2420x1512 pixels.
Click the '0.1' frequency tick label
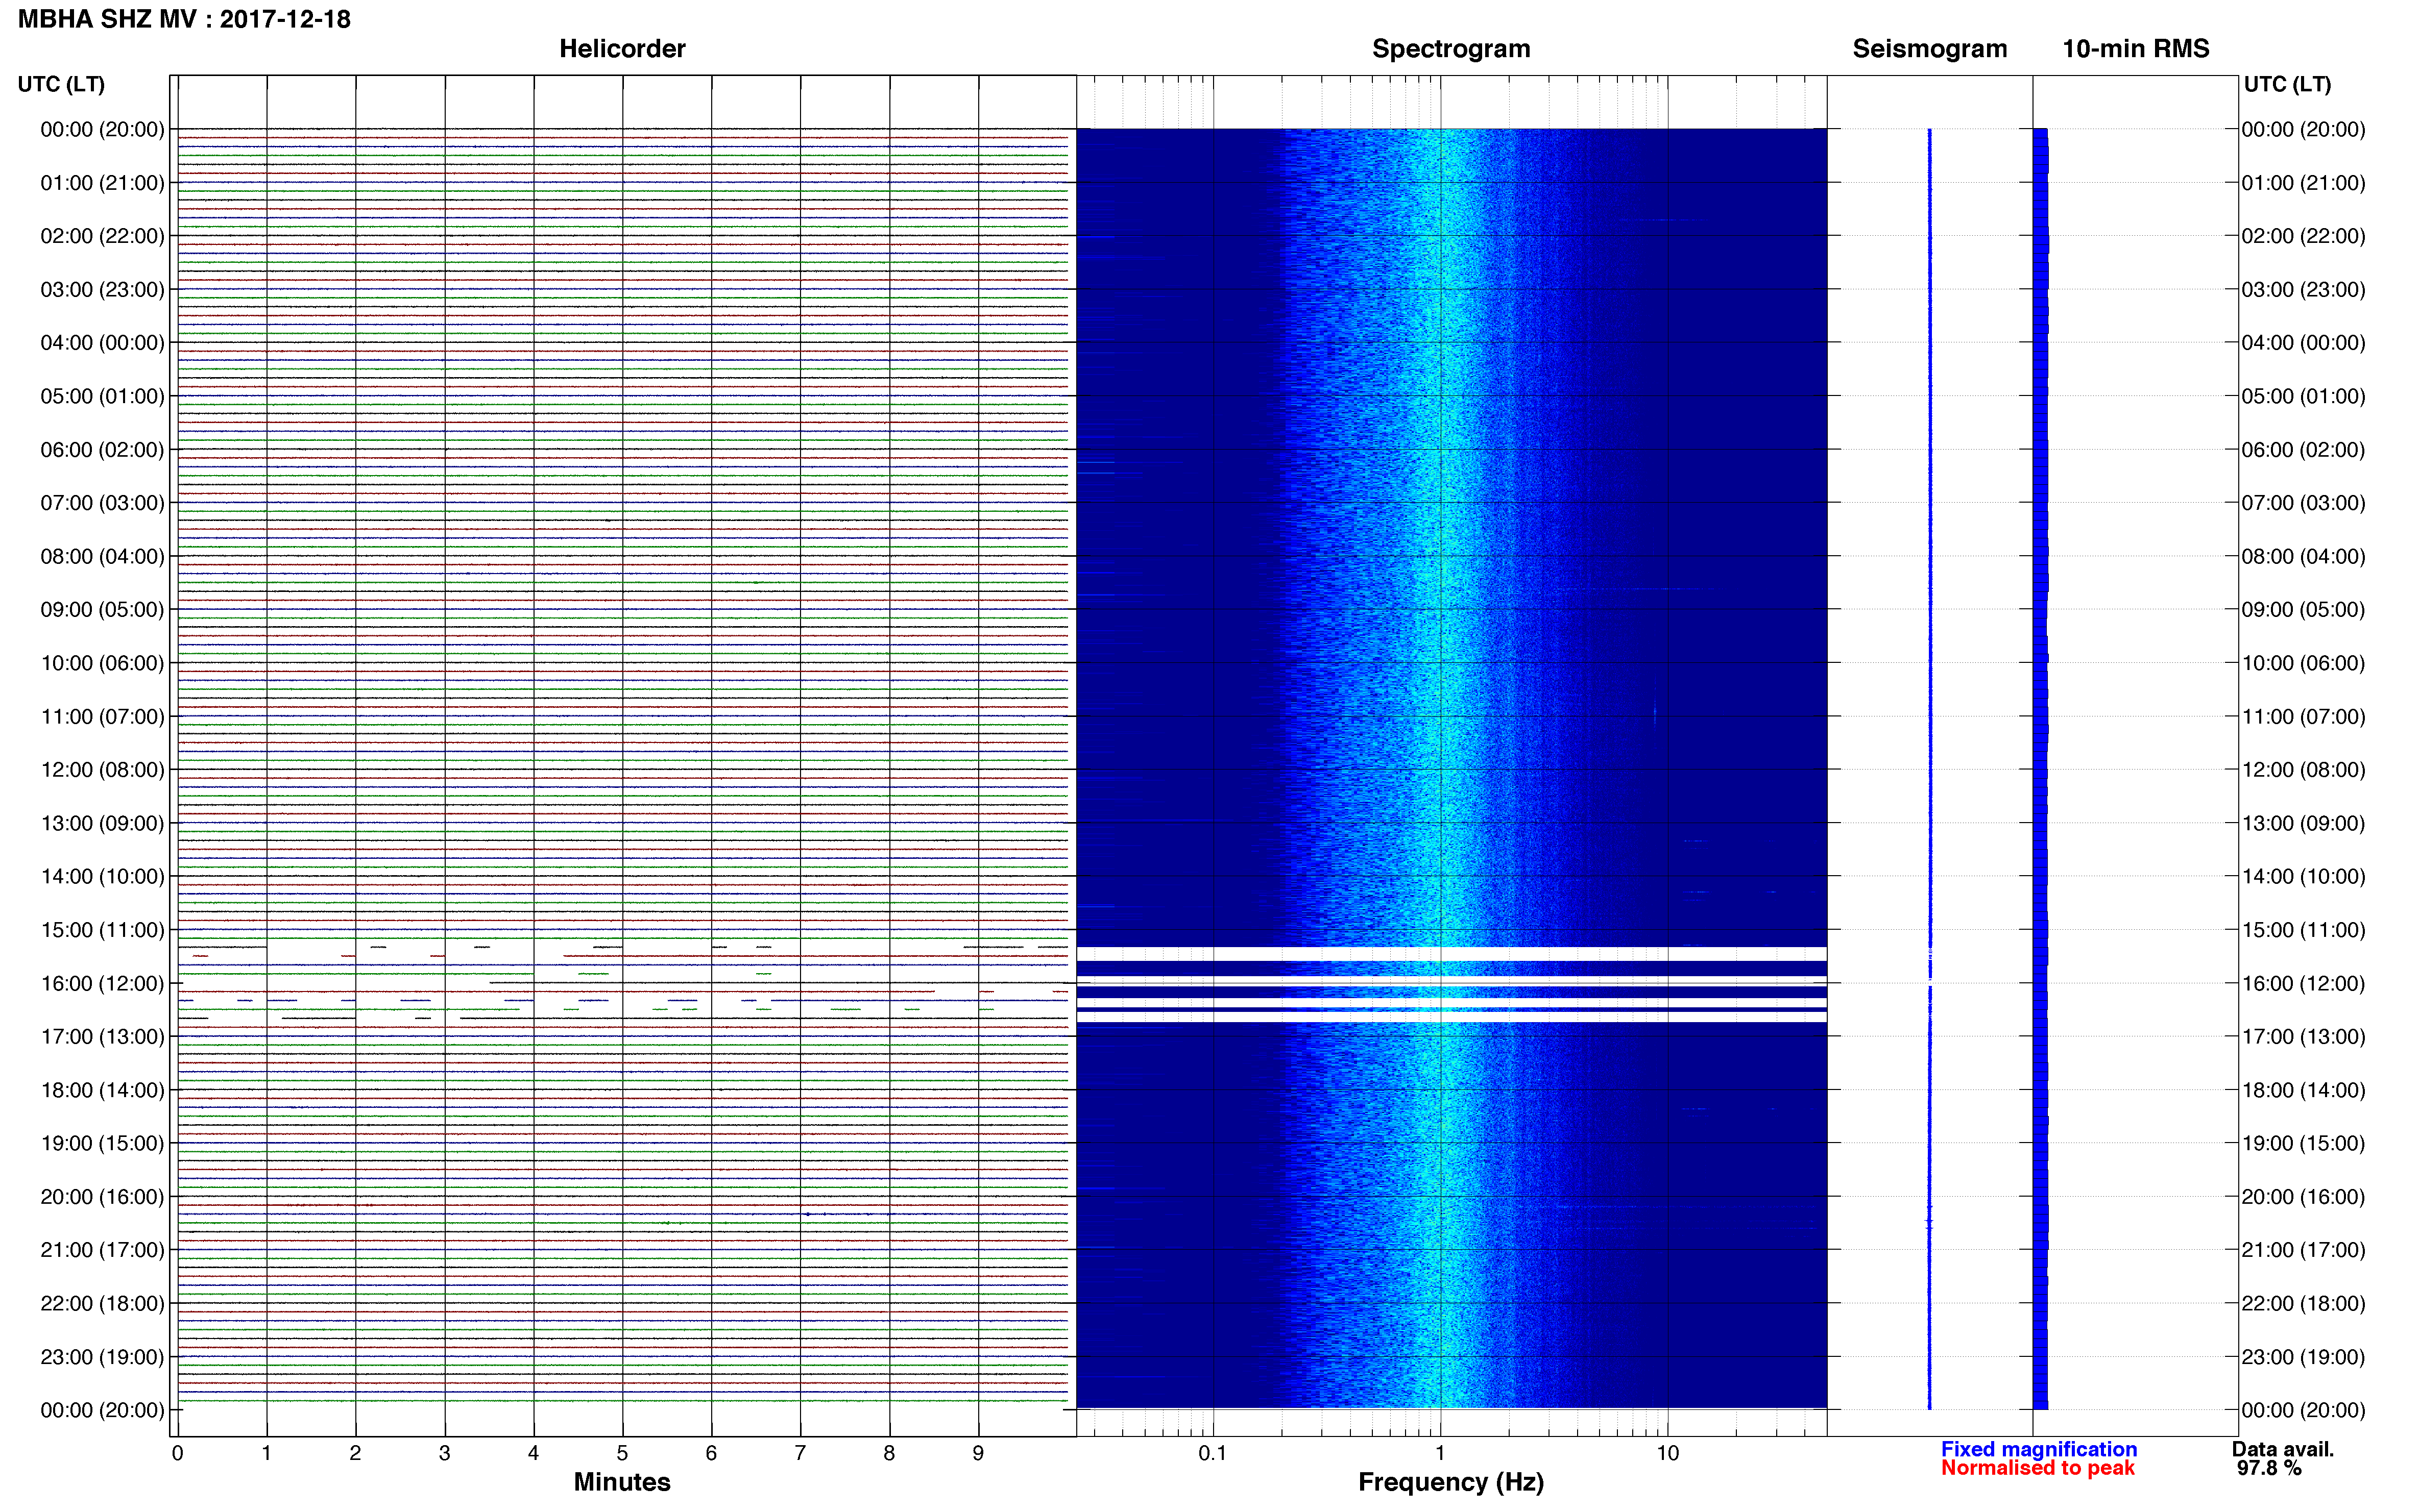(1213, 1453)
